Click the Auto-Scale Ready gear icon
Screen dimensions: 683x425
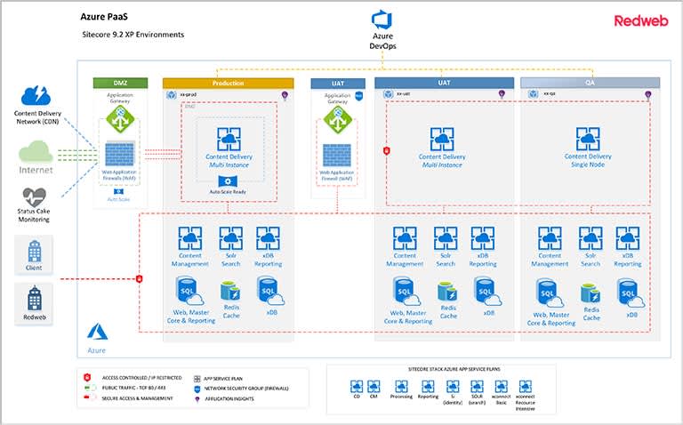pos(228,181)
